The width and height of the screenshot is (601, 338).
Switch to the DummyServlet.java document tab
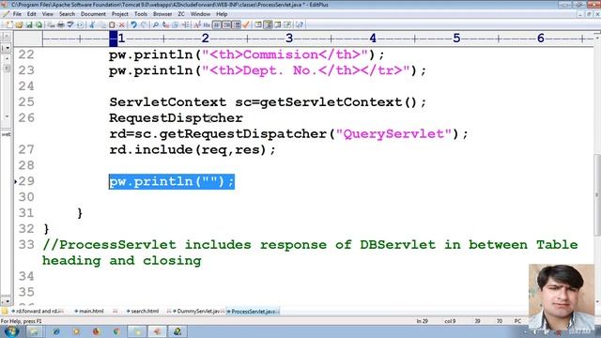click(x=197, y=311)
